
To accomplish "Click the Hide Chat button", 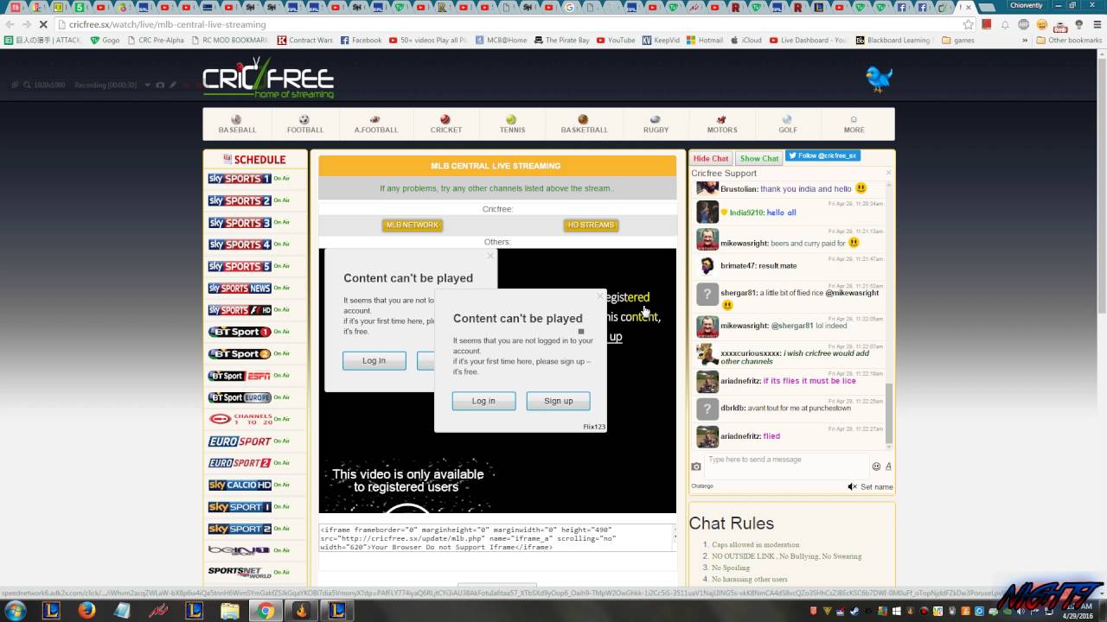I will pos(711,158).
